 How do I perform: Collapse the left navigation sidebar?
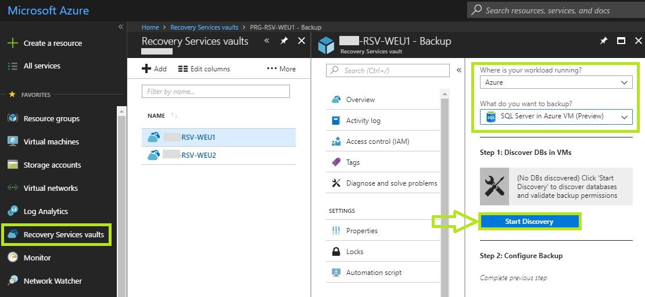(120, 27)
